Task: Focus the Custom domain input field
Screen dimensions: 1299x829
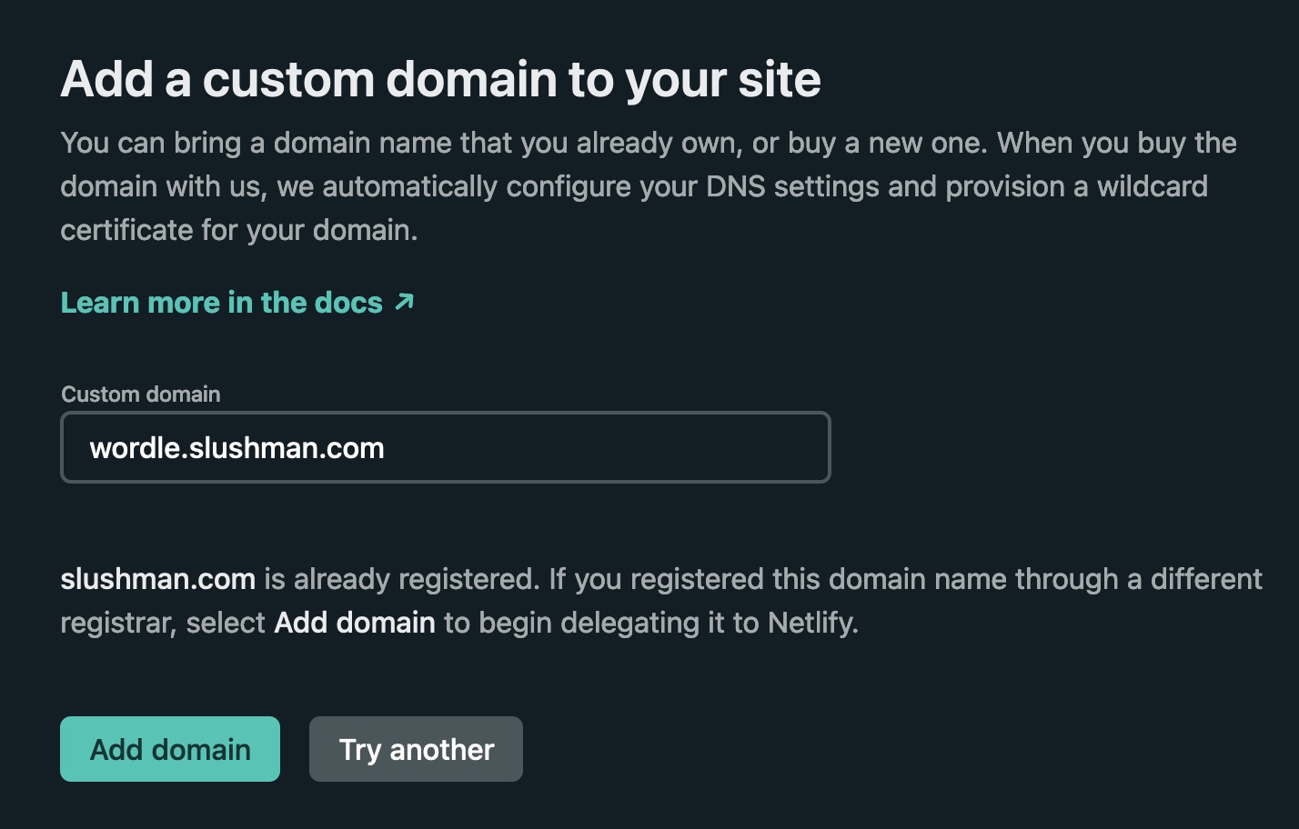Action: [x=445, y=447]
